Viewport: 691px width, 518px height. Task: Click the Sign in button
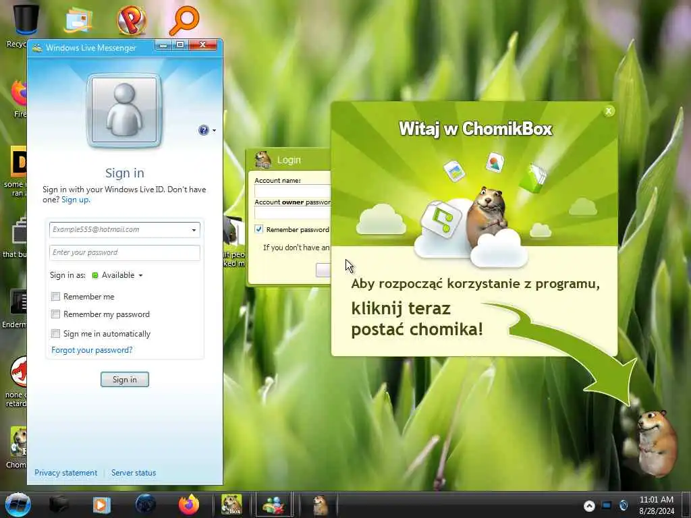pos(125,379)
